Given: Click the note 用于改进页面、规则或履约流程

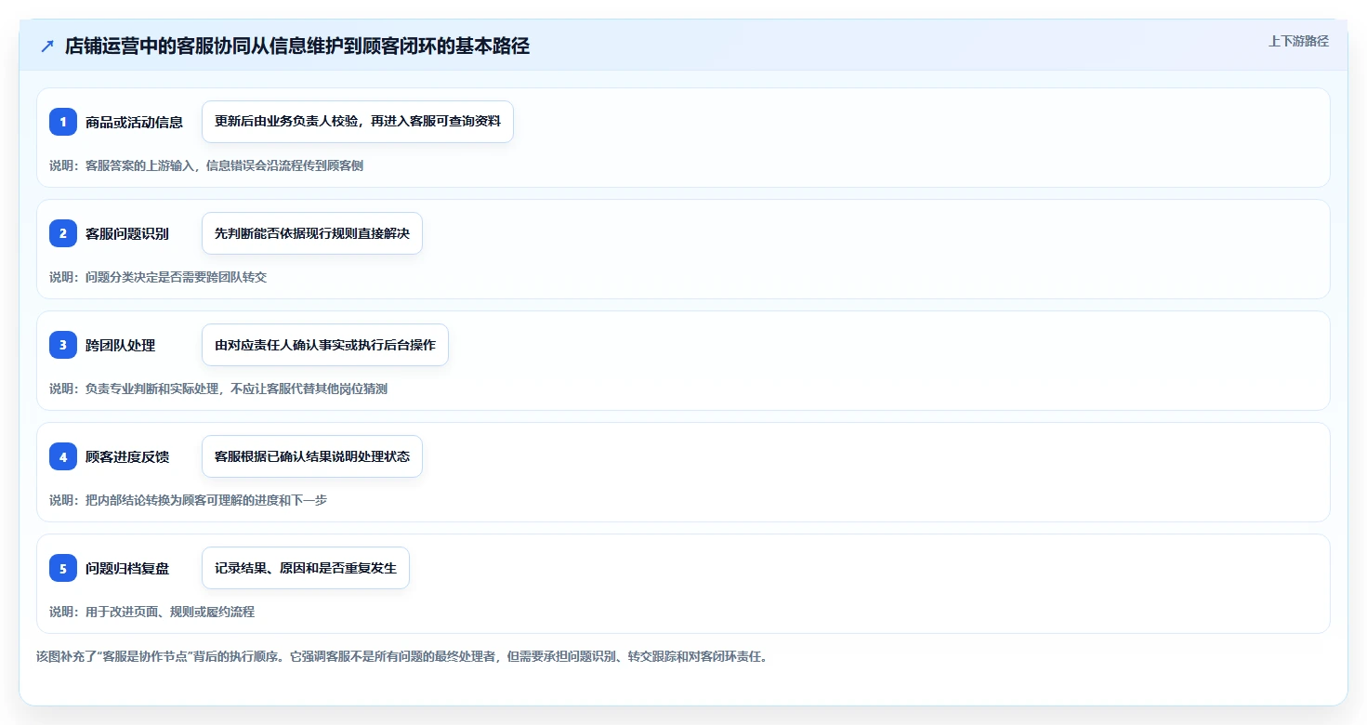Looking at the screenshot, I should pos(151,612).
